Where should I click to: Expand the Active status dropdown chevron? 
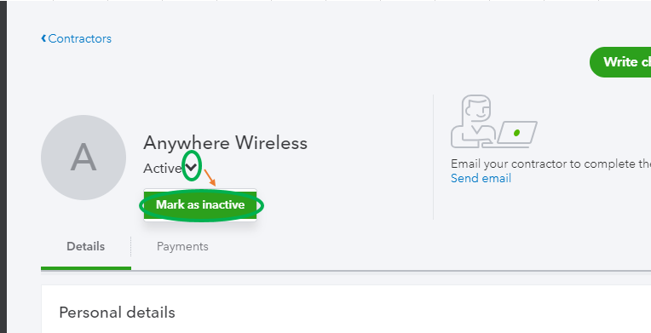[x=192, y=167]
